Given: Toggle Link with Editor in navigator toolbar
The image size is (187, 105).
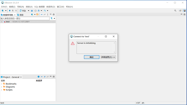Looking at the screenshot, I should [45, 15].
